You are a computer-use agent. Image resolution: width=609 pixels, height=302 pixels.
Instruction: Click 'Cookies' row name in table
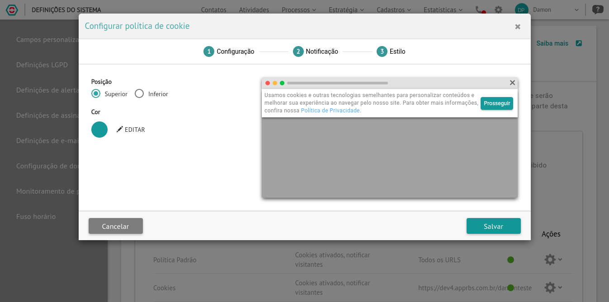coord(165,288)
